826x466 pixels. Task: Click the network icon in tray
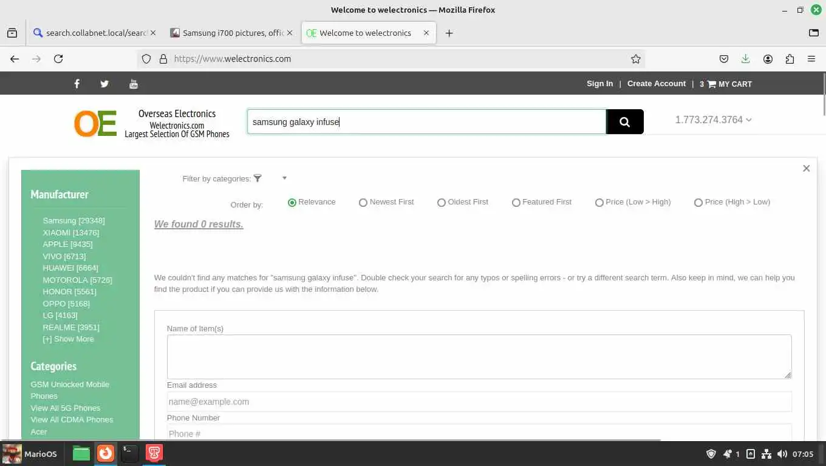(x=766, y=454)
